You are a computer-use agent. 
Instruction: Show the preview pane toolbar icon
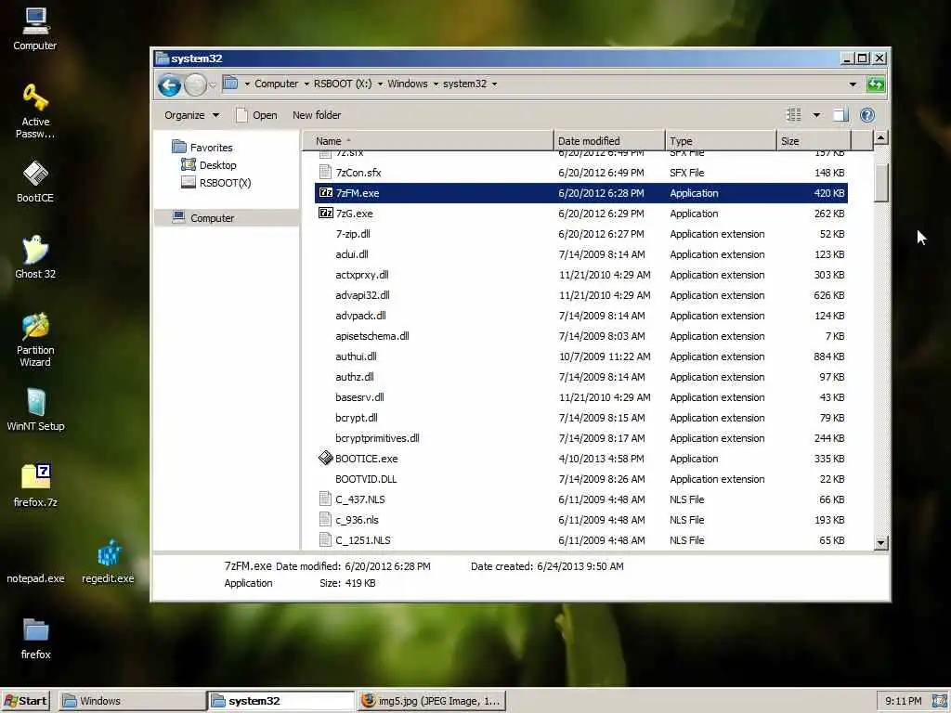[840, 114]
